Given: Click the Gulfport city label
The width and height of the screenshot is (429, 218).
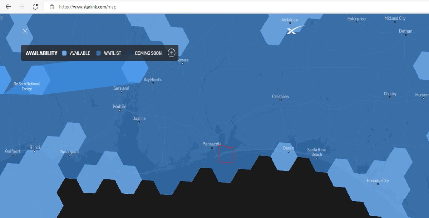Looking at the screenshot, I should 13,152.
